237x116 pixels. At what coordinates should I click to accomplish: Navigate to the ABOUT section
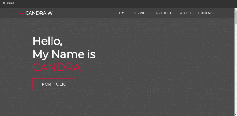point(186,13)
